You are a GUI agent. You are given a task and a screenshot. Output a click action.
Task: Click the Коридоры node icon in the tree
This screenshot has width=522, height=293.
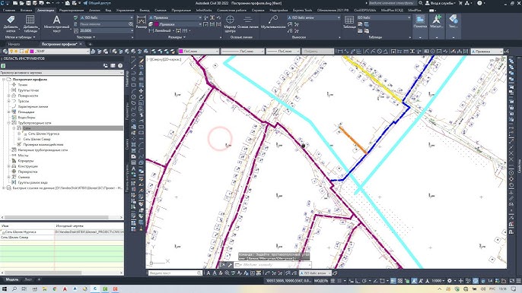tap(14, 161)
